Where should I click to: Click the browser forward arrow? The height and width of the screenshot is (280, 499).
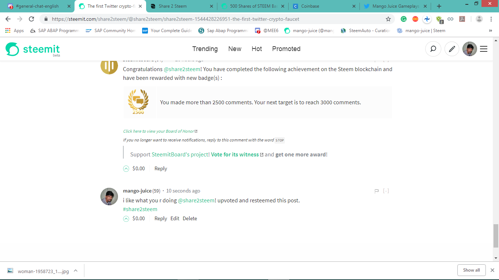(x=20, y=19)
